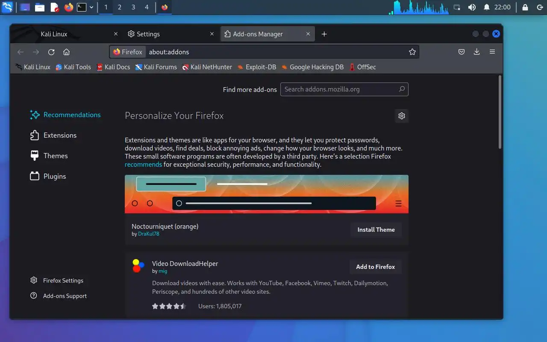Open the Kali Docs bookmark
The image size is (547, 342).
pos(113,67)
